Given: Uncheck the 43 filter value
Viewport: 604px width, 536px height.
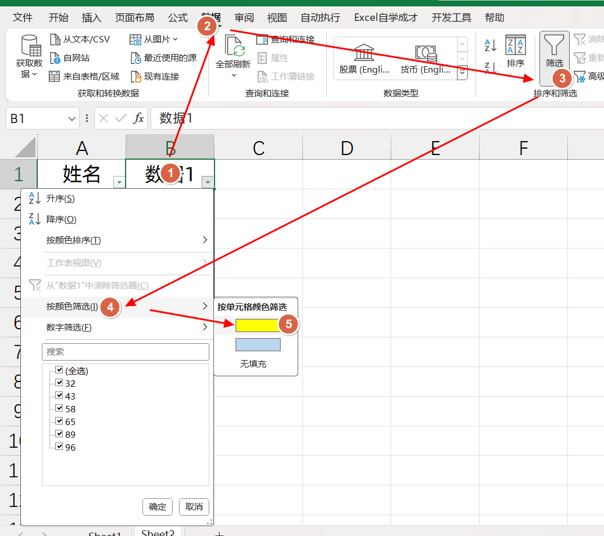Looking at the screenshot, I should [x=59, y=395].
